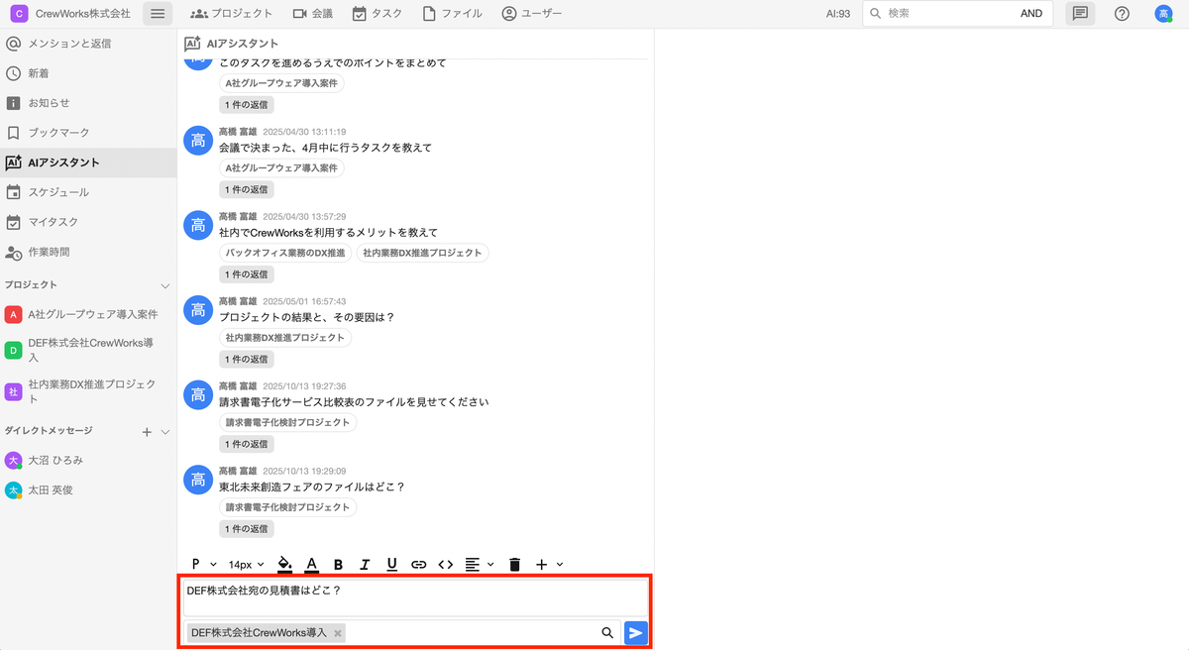The image size is (1189, 650).
Task: Open the chat panel icon in header
Action: [x=1080, y=14]
